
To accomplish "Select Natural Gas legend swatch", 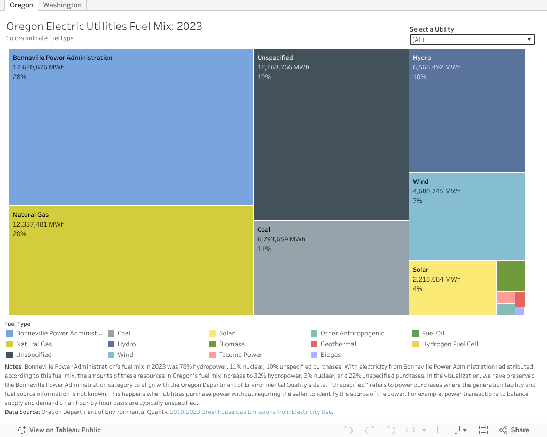I will click(x=10, y=344).
